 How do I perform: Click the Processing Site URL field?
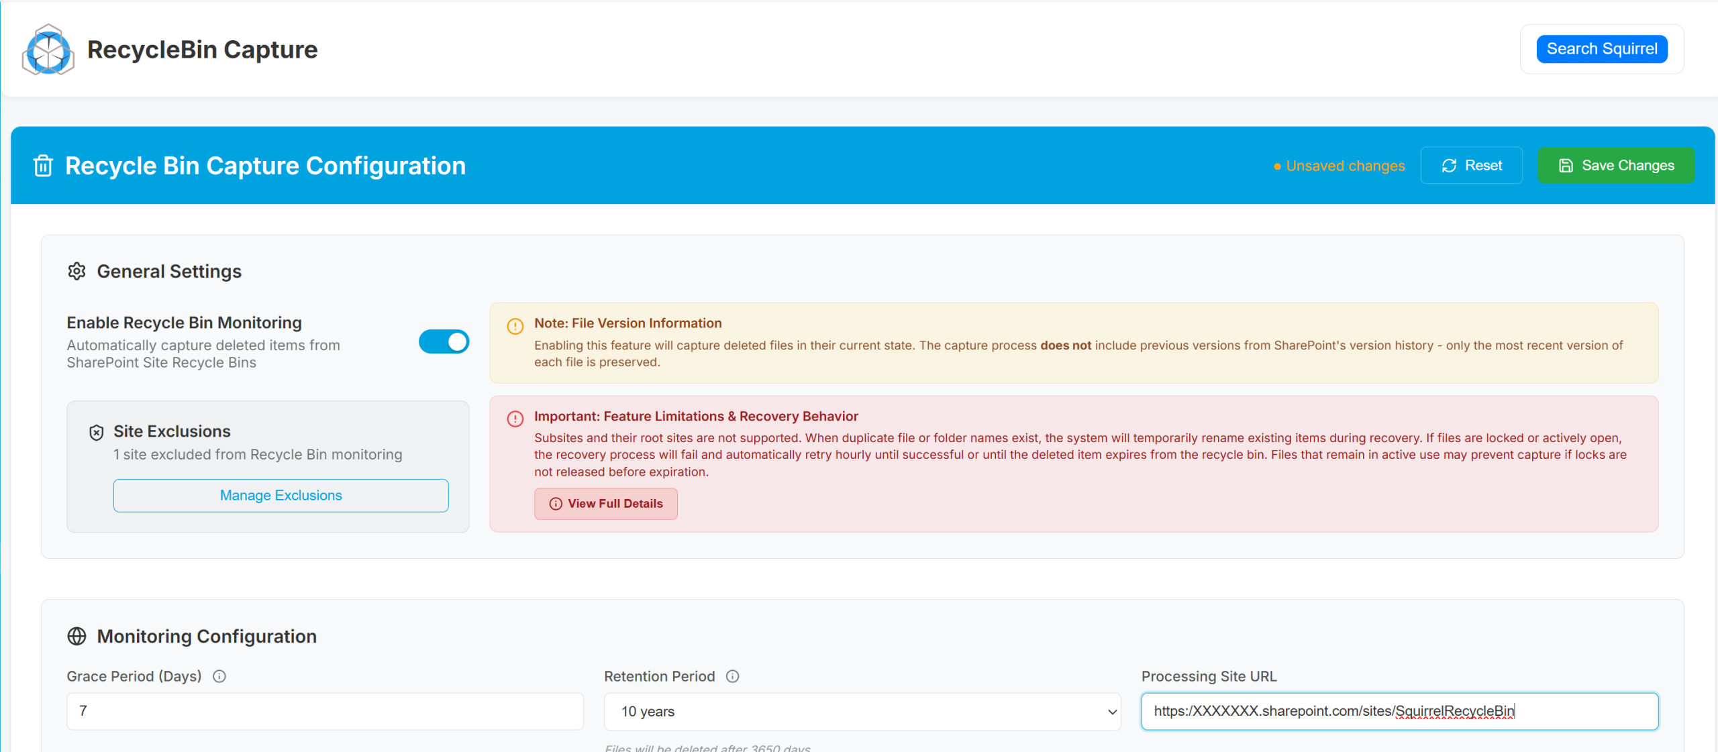1399,711
